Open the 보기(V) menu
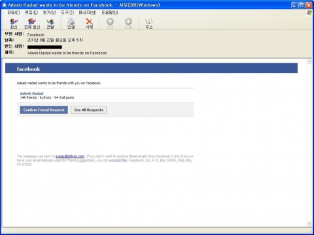 click(49, 12)
